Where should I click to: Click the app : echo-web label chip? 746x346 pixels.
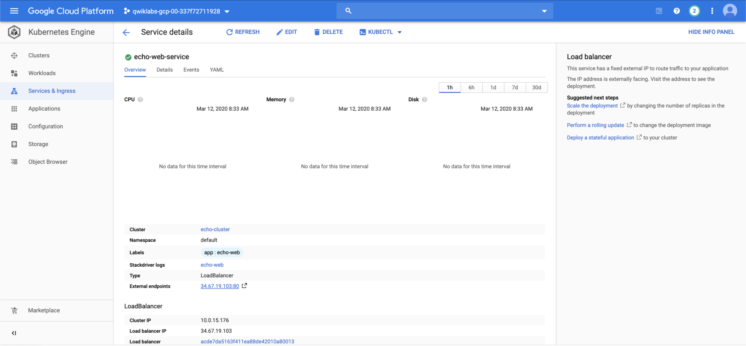point(222,253)
